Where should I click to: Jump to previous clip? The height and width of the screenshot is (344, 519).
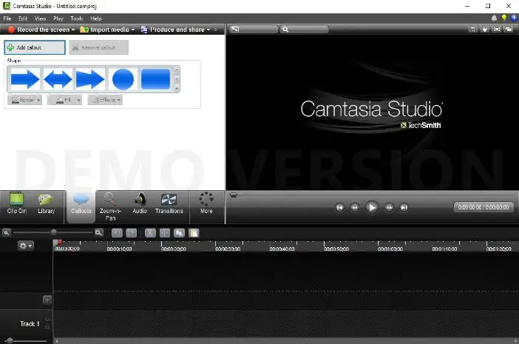339,208
